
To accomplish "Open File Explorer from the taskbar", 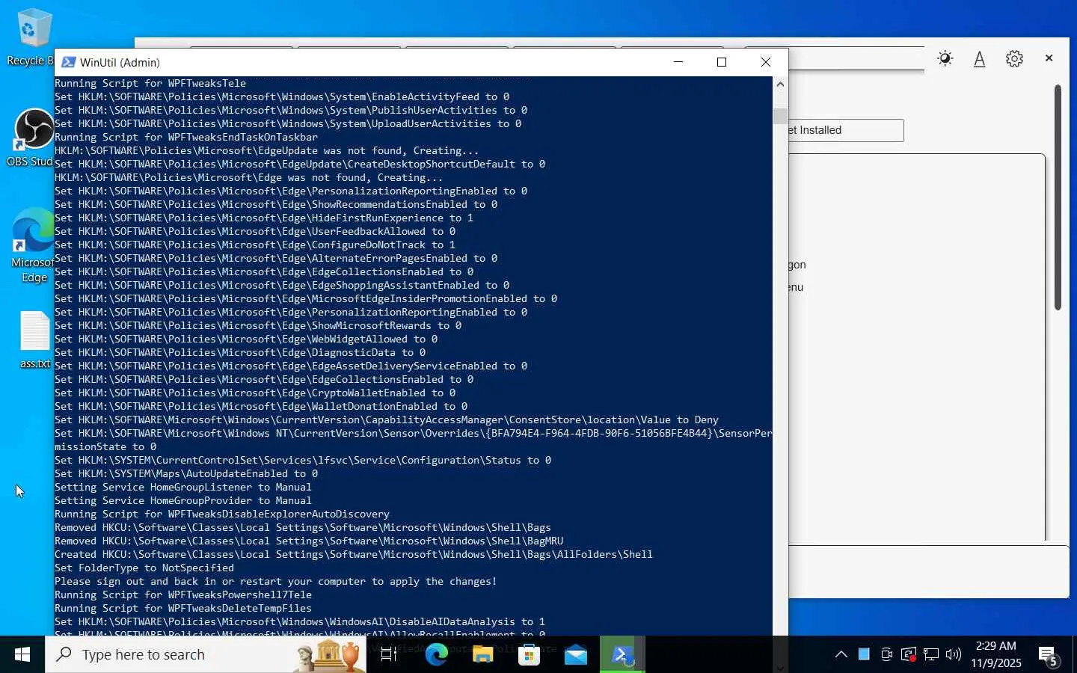I will coord(482,654).
